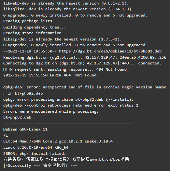Click the libwebp-dev newest version line
This screenshot has width=170, height=171.
66,3
